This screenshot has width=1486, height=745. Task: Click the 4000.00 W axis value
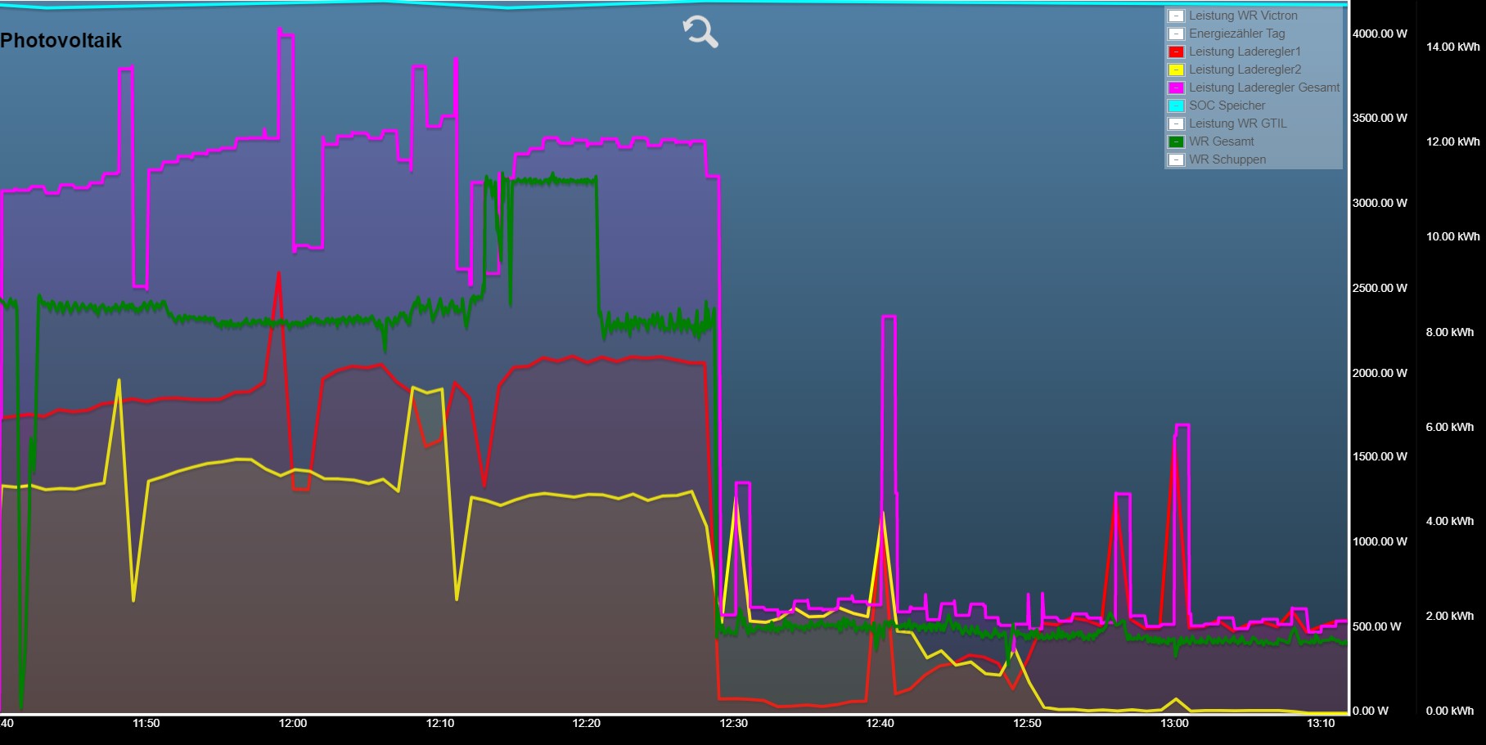[1380, 34]
